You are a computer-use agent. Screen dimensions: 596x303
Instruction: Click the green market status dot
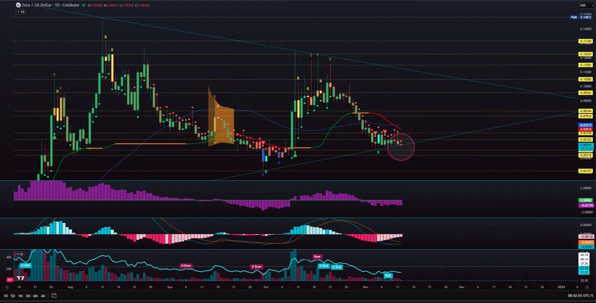(x=82, y=5)
